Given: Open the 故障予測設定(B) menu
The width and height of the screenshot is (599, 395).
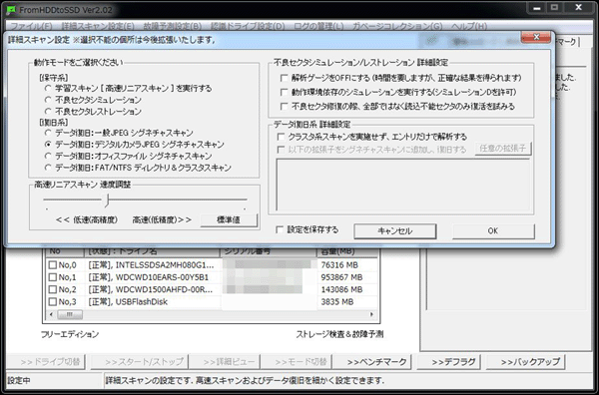Looking at the screenshot, I should (x=173, y=26).
